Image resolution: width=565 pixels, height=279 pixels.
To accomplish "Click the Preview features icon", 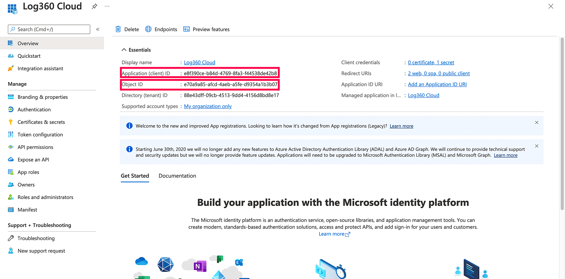I will 186,29.
